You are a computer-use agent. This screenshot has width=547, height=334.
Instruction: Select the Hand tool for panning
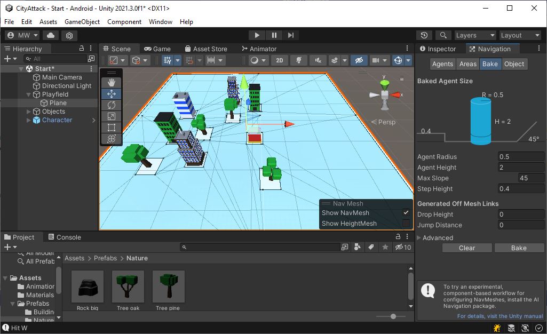click(111, 82)
